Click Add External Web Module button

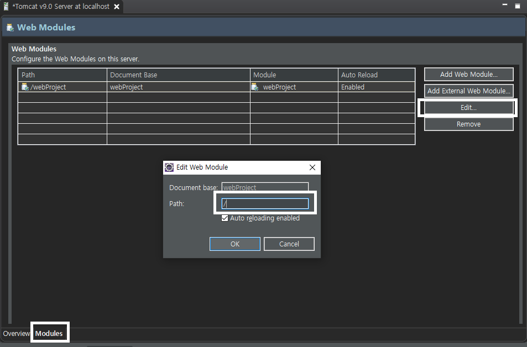point(469,91)
